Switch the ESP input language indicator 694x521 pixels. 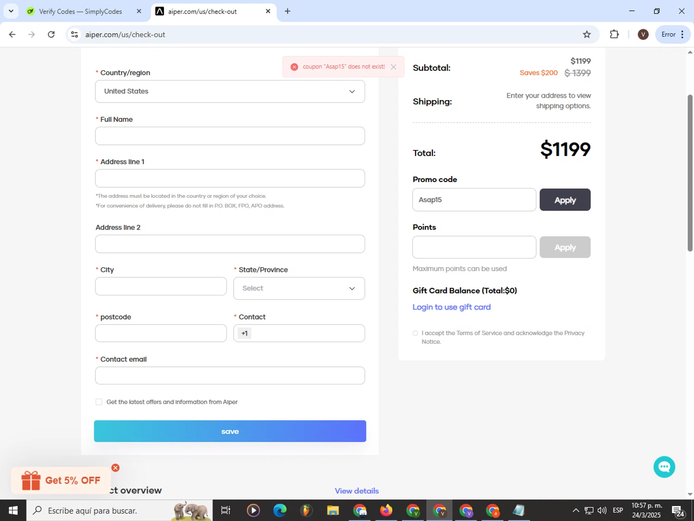(x=618, y=510)
